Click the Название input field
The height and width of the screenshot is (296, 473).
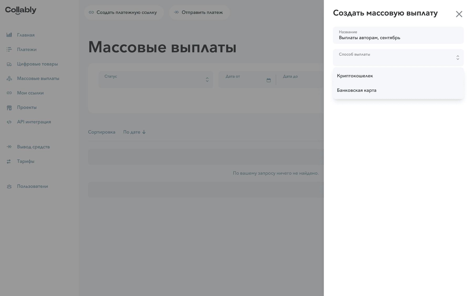(398, 35)
